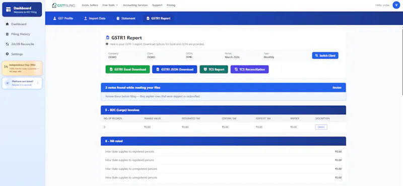This screenshot has height=186, width=403.
Task: Click the Filing History building icon
Action: click(7, 34)
